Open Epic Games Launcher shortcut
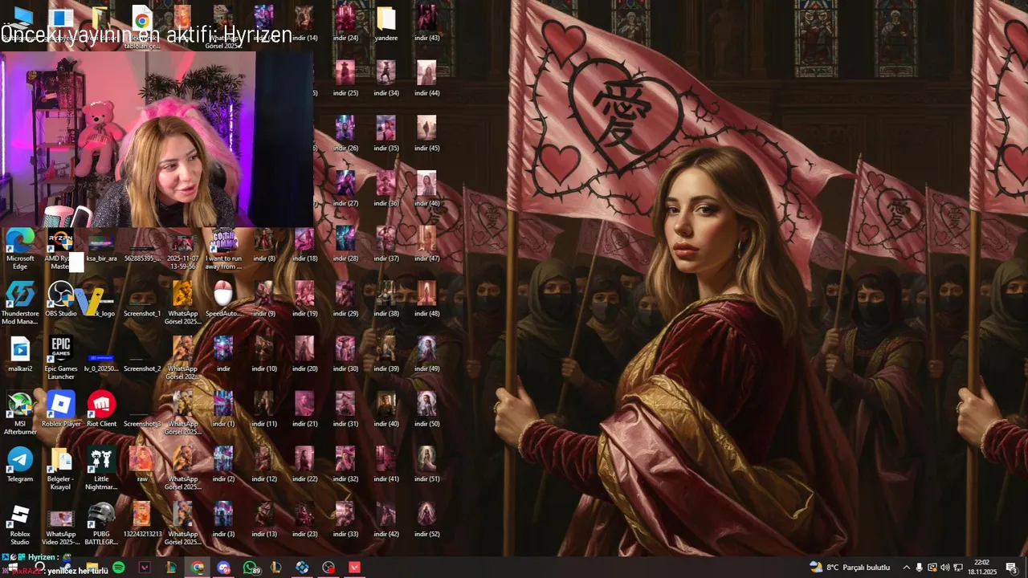 click(61, 359)
